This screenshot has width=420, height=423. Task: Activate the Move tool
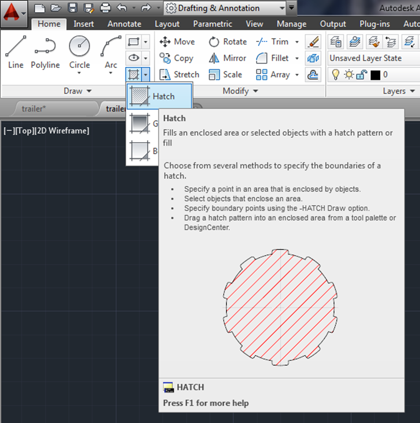pyautogui.click(x=178, y=42)
